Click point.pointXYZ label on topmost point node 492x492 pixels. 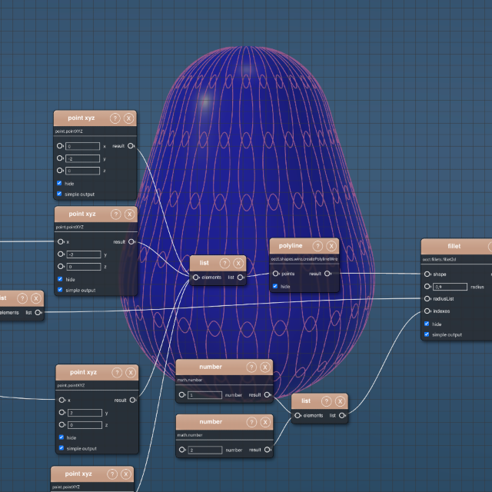[x=69, y=131]
